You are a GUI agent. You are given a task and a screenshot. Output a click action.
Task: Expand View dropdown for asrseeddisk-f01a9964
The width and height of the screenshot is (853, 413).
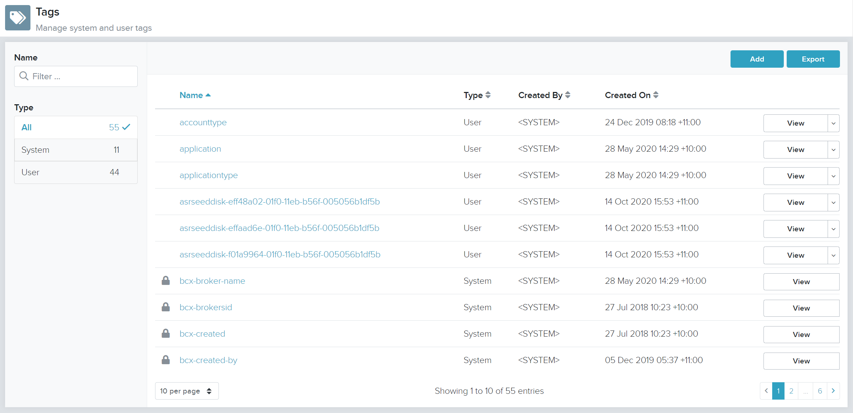[x=833, y=256]
